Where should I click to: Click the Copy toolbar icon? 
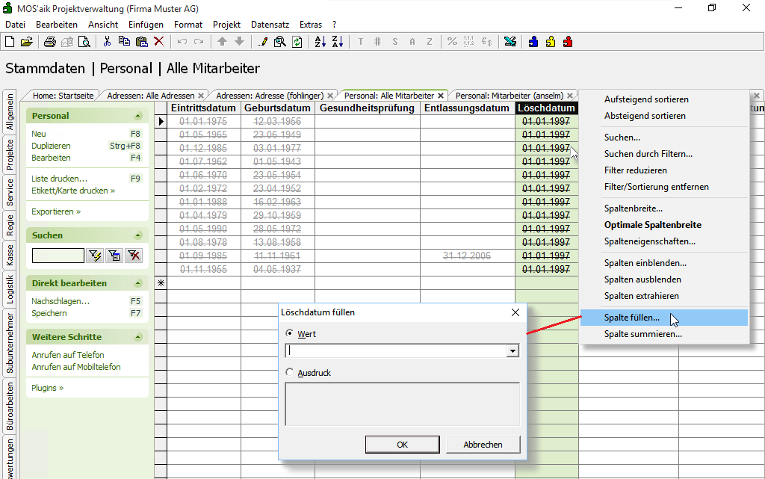125,42
